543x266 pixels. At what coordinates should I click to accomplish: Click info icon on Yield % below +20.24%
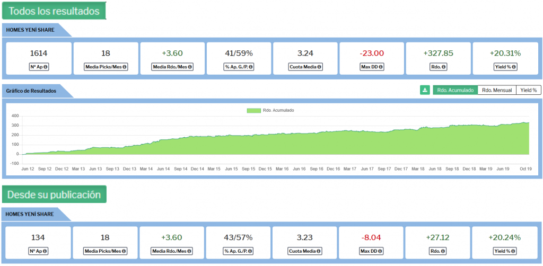pyautogui.click(x=514, y=251)
